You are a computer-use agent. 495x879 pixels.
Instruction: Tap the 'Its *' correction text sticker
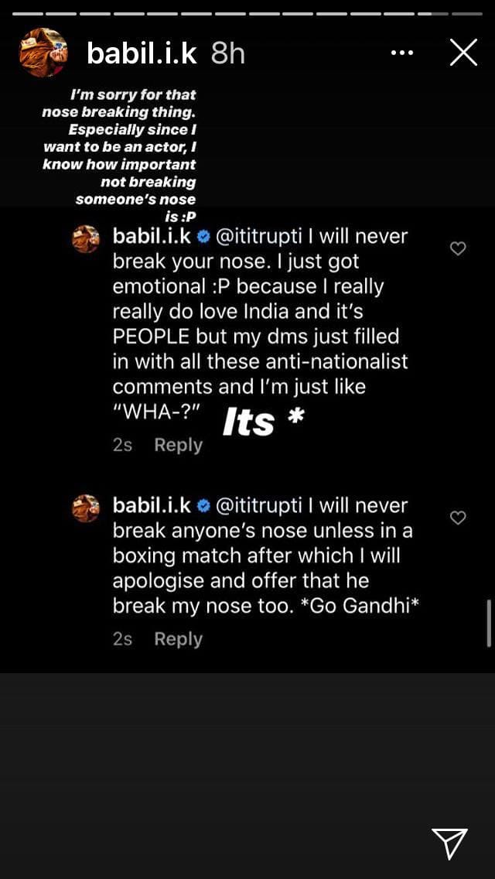[263, 422]
